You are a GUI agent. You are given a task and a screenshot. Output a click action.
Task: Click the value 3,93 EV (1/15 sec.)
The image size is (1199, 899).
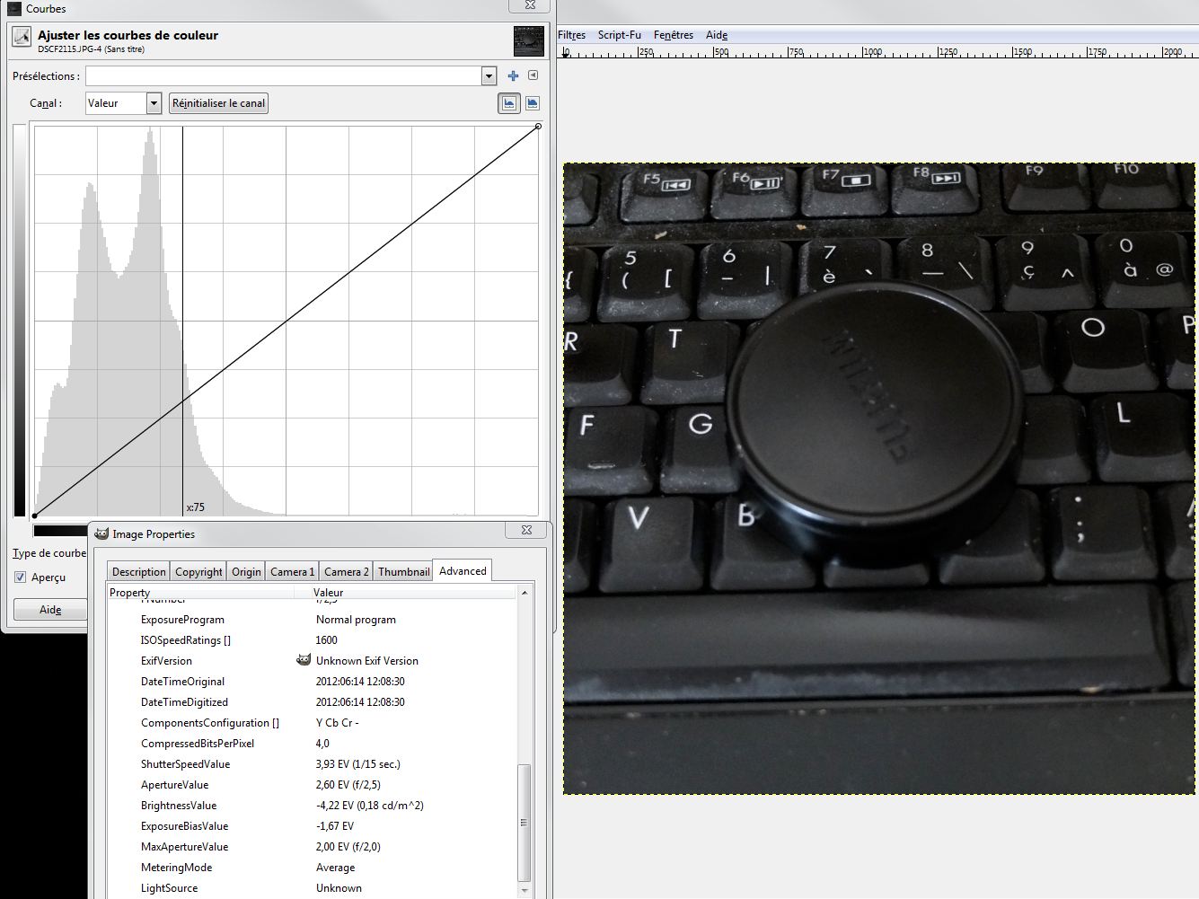pyautogui.click(x=358, y=764)
